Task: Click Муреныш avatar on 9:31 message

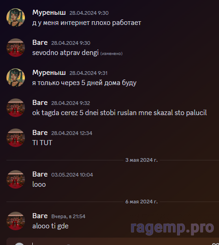Action: coord(16,78)
